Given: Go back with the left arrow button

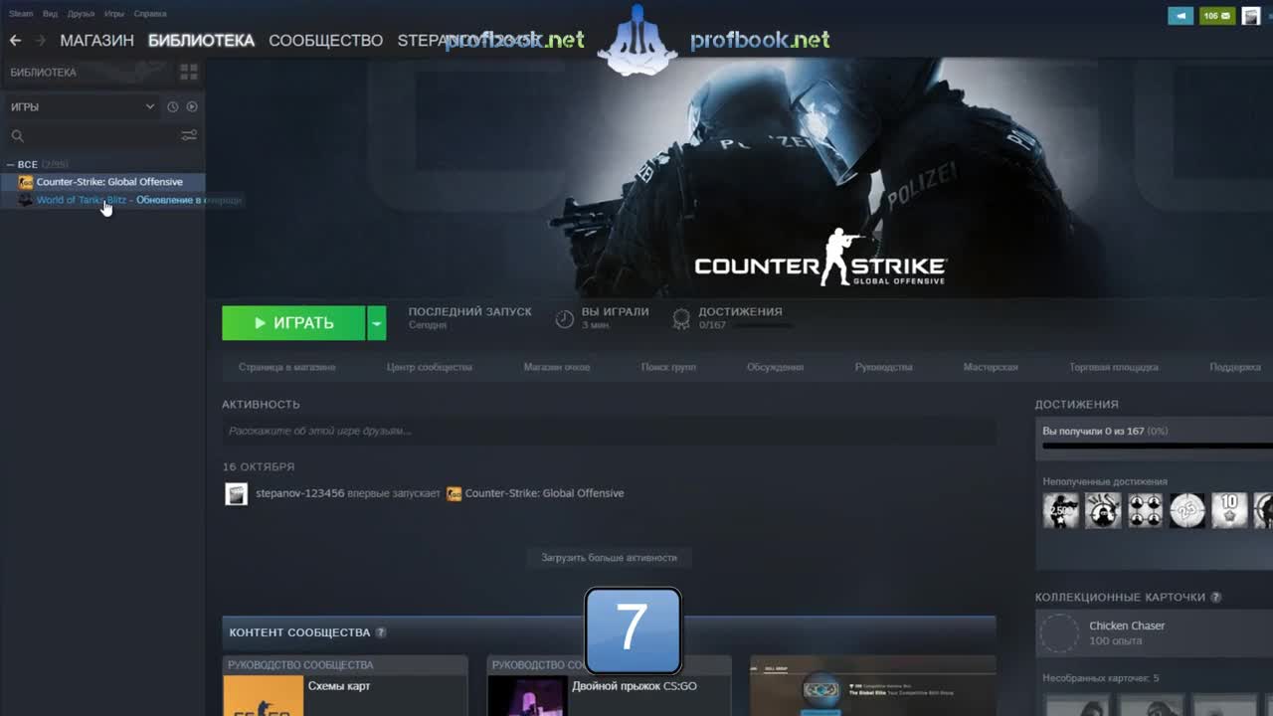Looking at the screenshot, I should click(x=15, y=41).
